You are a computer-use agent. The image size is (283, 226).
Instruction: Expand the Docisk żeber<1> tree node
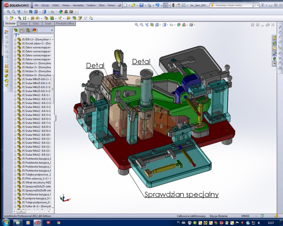[15, 44]
